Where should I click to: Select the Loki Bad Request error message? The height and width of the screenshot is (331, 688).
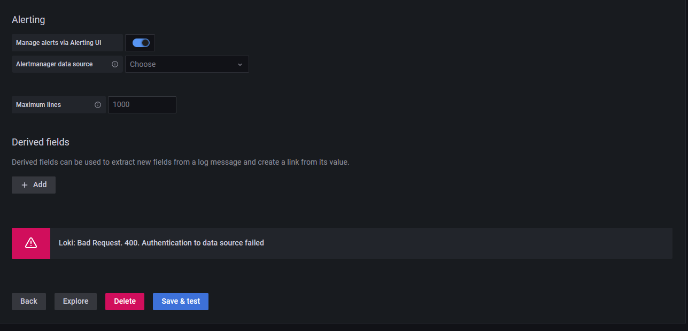pyautogui.click(x=161, y=243)
